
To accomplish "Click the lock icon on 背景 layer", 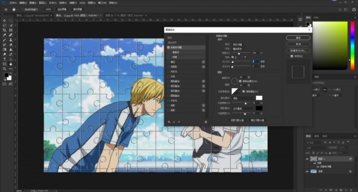I will [x=350, y=171].
